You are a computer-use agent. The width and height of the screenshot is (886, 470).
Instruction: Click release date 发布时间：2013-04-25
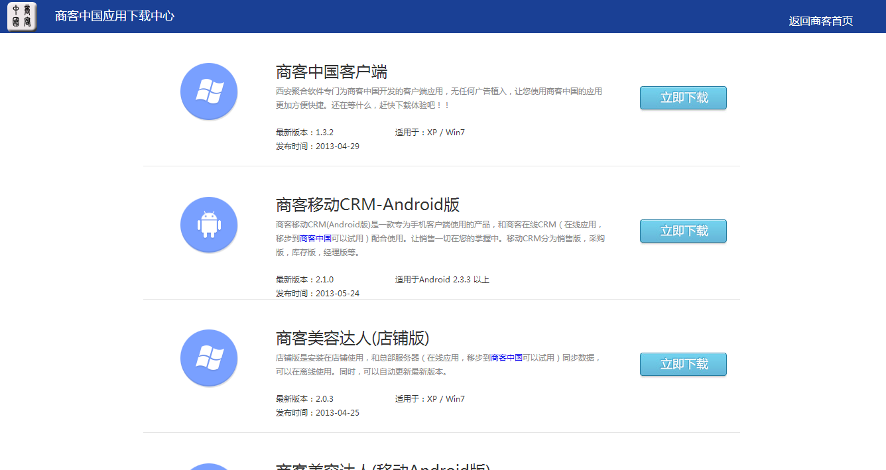tap(318, 413)
